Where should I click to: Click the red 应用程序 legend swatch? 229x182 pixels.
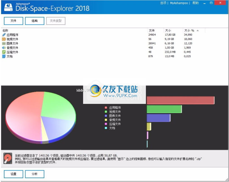click(106, 107)
